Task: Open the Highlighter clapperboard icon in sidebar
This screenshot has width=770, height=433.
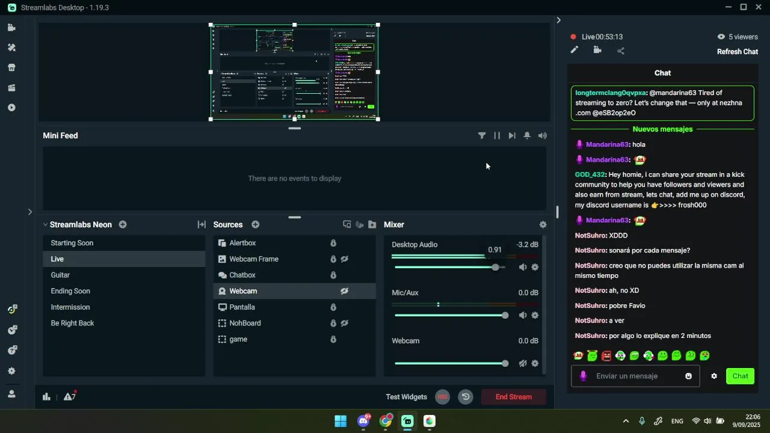Action: pyautogui.click(x=11, y=88)
